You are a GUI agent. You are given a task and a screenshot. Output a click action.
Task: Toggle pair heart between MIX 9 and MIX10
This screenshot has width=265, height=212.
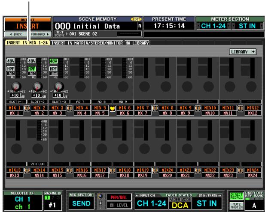[198, 108]
